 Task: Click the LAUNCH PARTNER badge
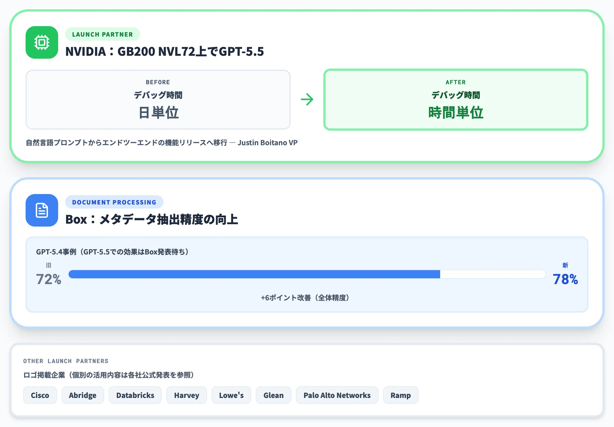[x=103, y=34]
